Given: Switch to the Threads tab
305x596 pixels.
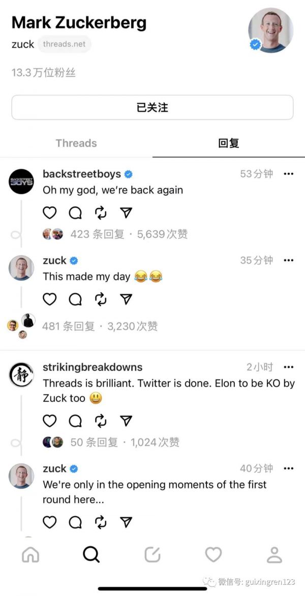Looking at the screenshot, I should tap(76, 143).
